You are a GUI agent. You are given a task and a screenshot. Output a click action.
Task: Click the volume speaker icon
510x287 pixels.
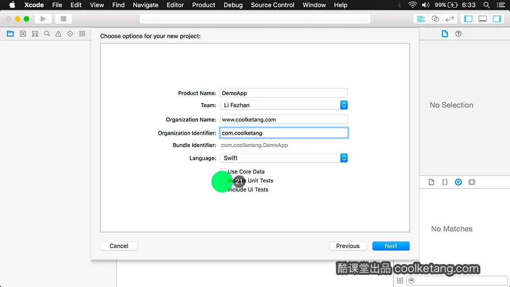tap(426, 5)
